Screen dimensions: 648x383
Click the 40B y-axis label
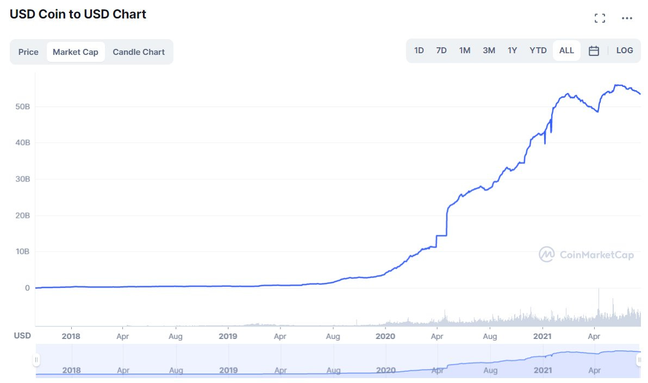(x=23, y=142)
